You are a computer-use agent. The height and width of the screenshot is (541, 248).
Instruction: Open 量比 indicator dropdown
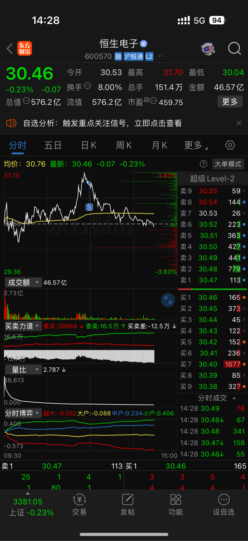click(23, 370)
